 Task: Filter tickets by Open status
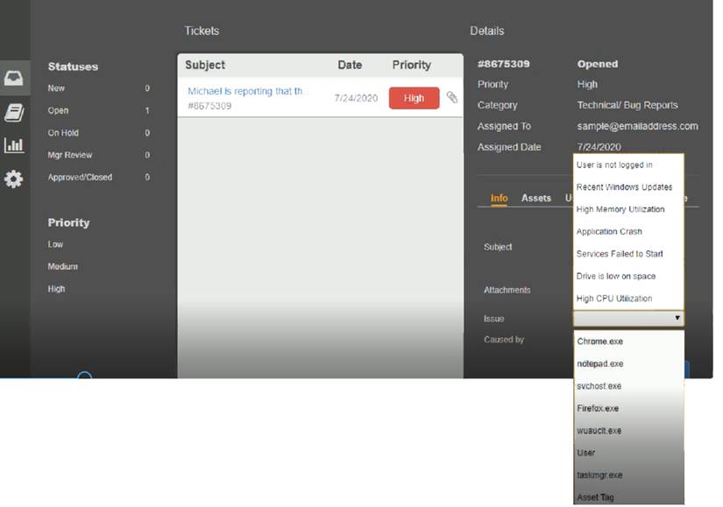click(x=58, y=111)
